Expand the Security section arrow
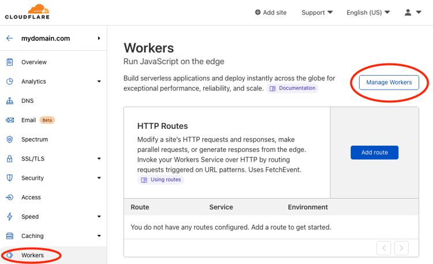Viewport: 433px width, 264px height. (x=99, y=178)
